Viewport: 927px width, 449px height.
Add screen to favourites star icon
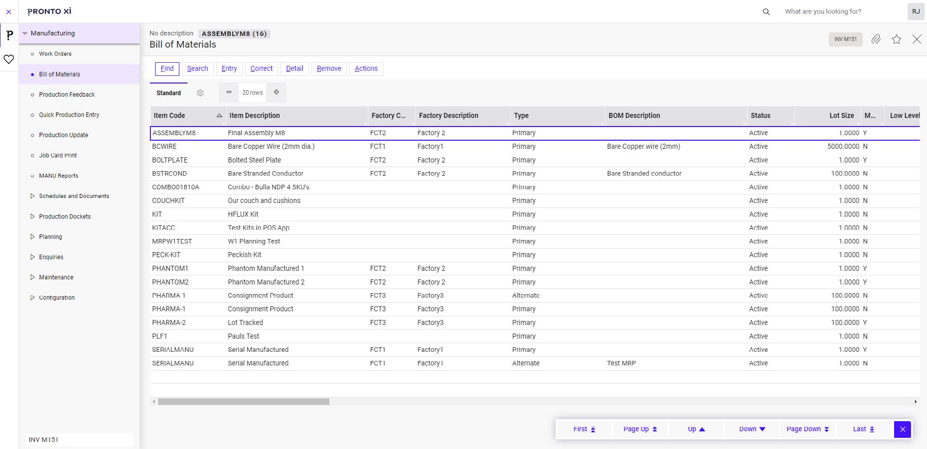(897, 39)
